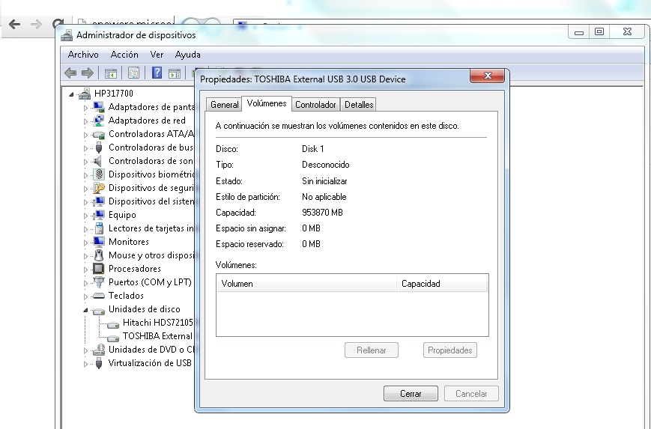Expand the Procesadores node

pyautogui.click(x=85, y=270)
